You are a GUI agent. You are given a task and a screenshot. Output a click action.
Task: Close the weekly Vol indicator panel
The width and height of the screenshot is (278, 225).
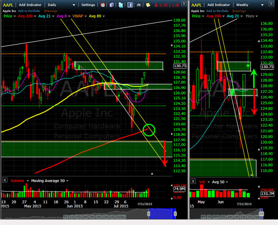click(x=193, y=181)
